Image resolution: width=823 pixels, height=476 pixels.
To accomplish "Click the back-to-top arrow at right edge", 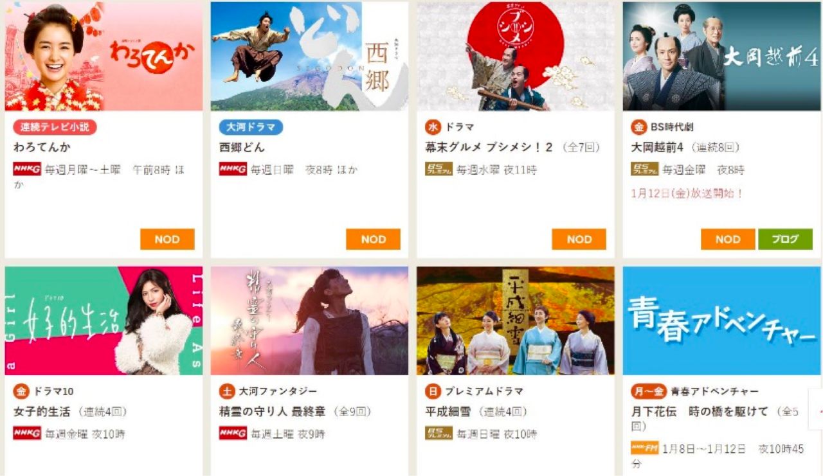I will [x=817, y=410].
